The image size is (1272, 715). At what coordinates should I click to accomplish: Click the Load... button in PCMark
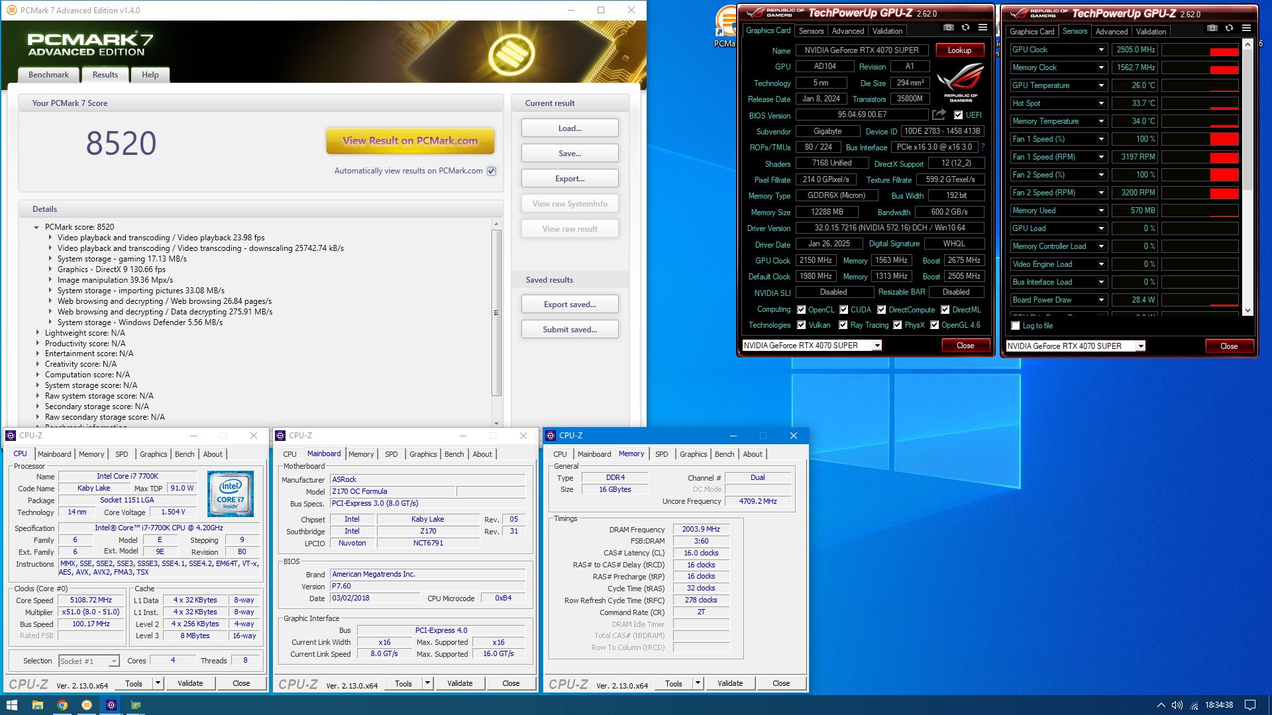pos(570,128)
